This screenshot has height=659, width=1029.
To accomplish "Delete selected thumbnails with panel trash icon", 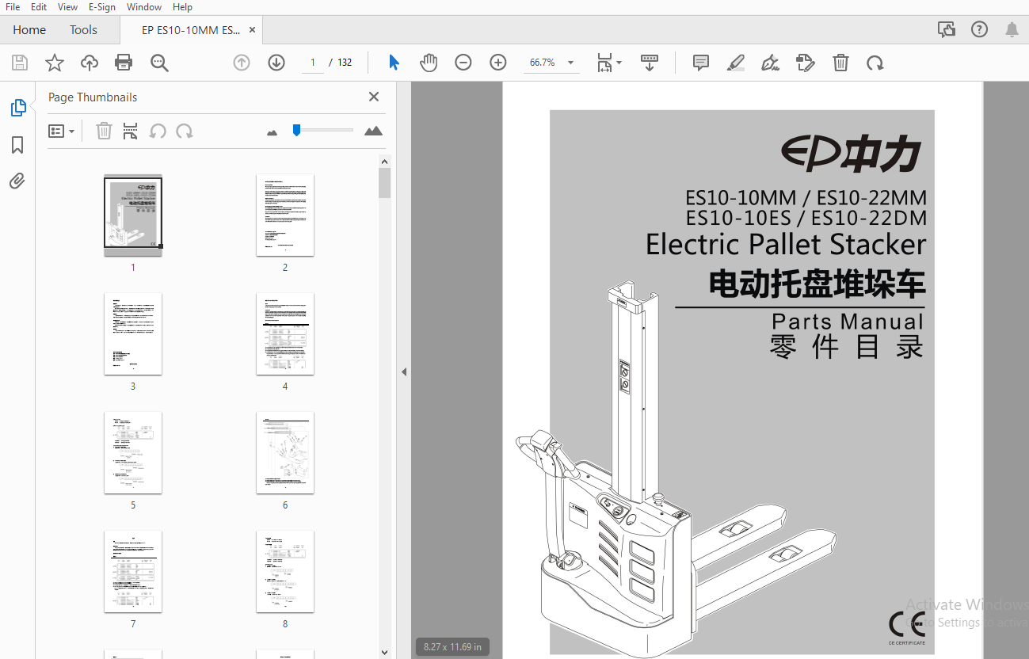I will (104, 131).
